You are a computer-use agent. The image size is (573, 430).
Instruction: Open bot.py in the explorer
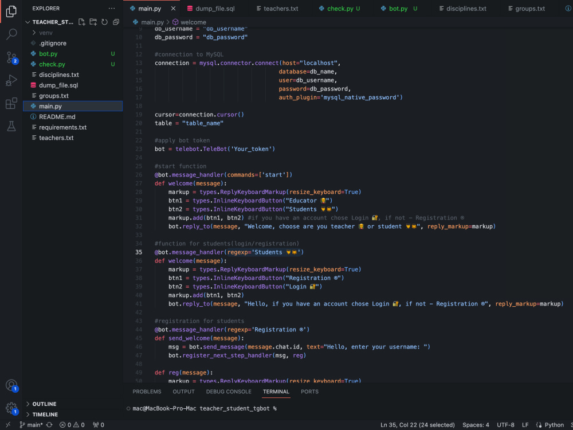pos(73,54)
